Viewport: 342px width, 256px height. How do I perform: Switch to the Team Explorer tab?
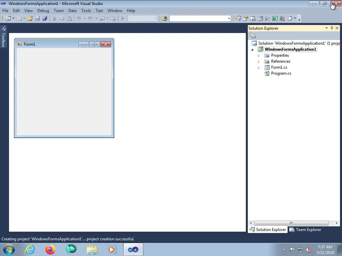[x=305, y=230]
